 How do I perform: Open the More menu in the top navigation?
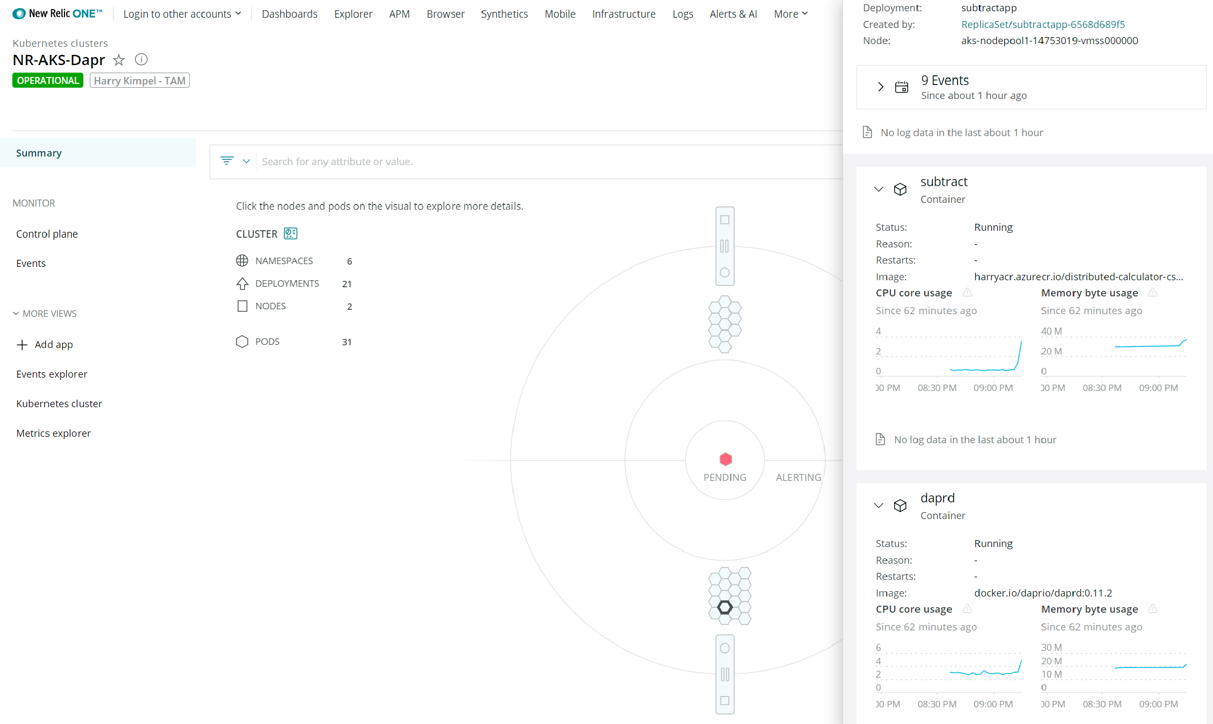791,14
